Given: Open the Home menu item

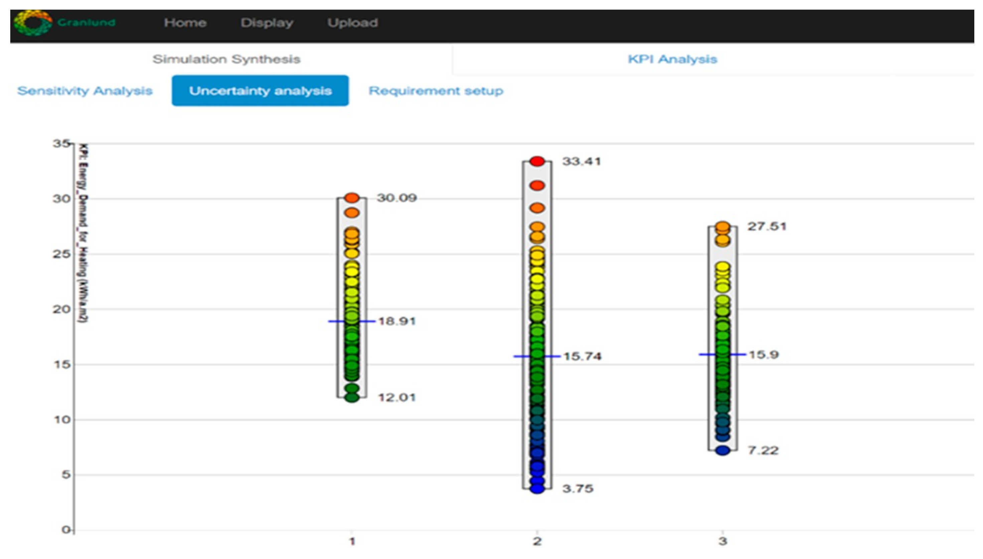Looking at the screenshot, I should [x=185, y=23].
